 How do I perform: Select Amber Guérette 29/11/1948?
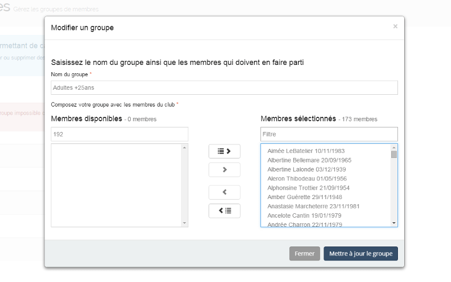304,197
